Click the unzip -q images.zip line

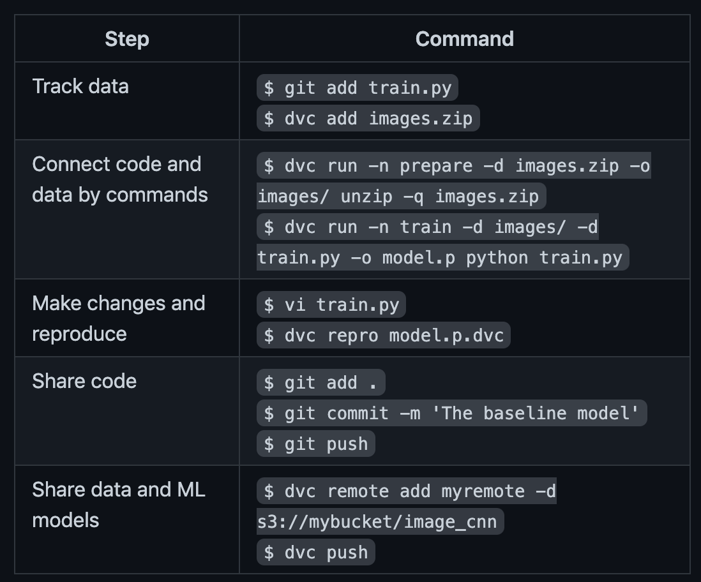pos(401,197)
